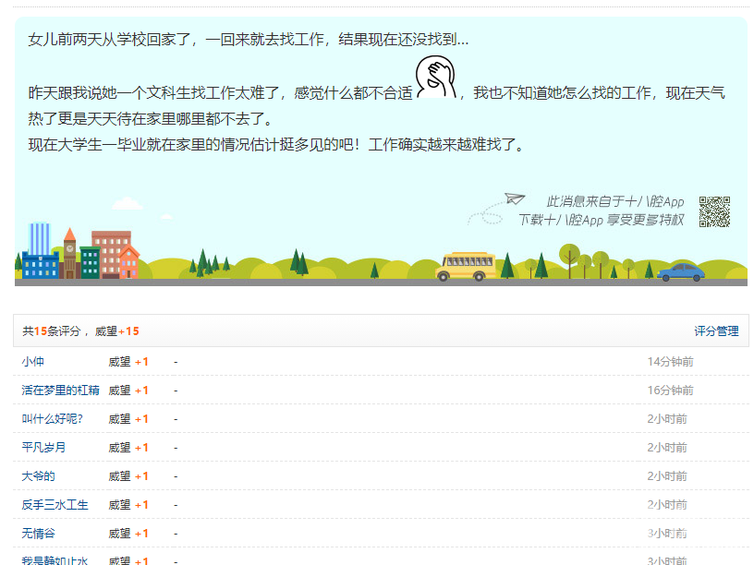Open 评分管理 rating management
Image resolution: width=754 pixels, height=565 pixels.
716,331
